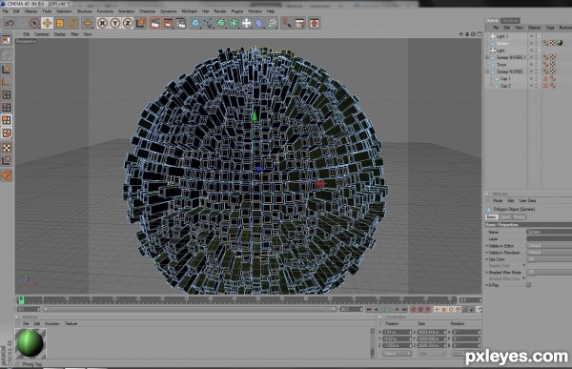572x369 pixels.
Task: Open the Shaded Wire Mode dropdown
Action: (x=549, y=273)
